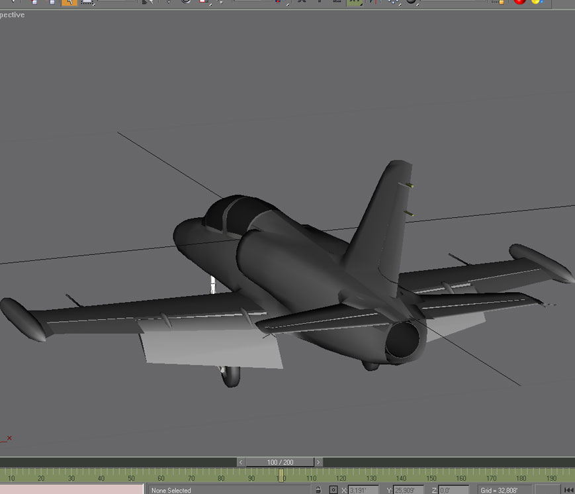Click the Perspective viewport label

(x=12, y=15)
